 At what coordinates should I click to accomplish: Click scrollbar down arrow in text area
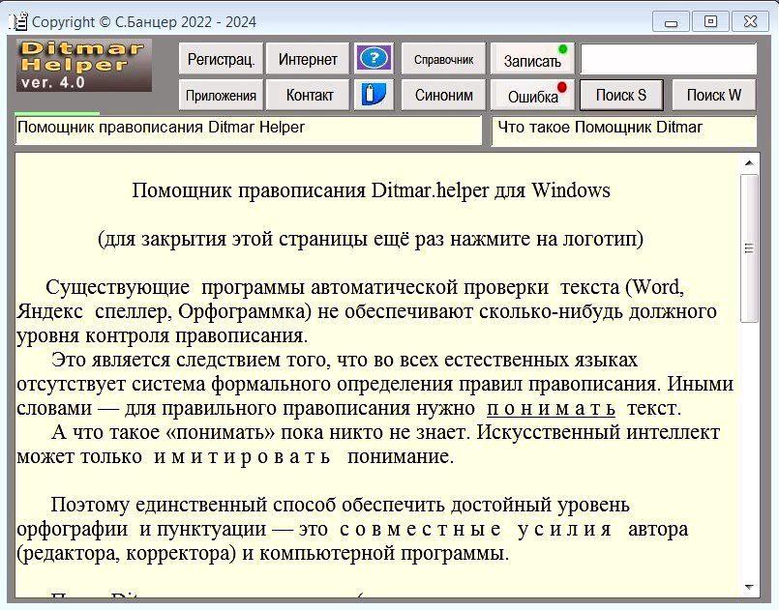click(x=748, y=587)
